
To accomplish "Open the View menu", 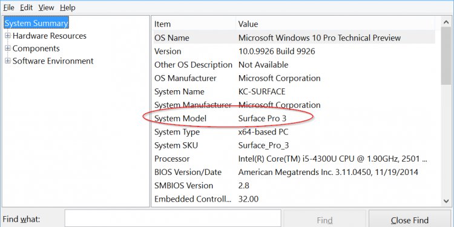I will pyautogui.click(x=47, y=7).
